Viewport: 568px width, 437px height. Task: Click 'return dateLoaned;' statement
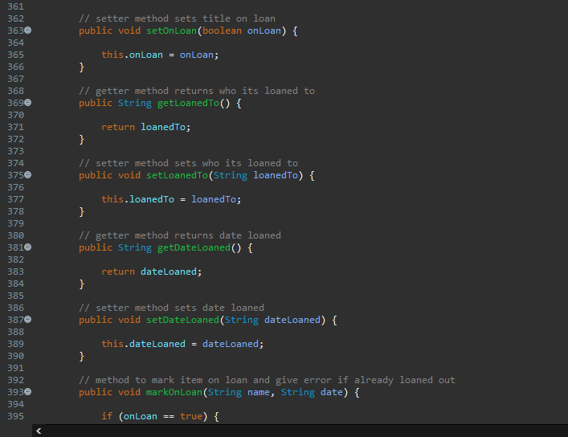click(x=151, y=272)
